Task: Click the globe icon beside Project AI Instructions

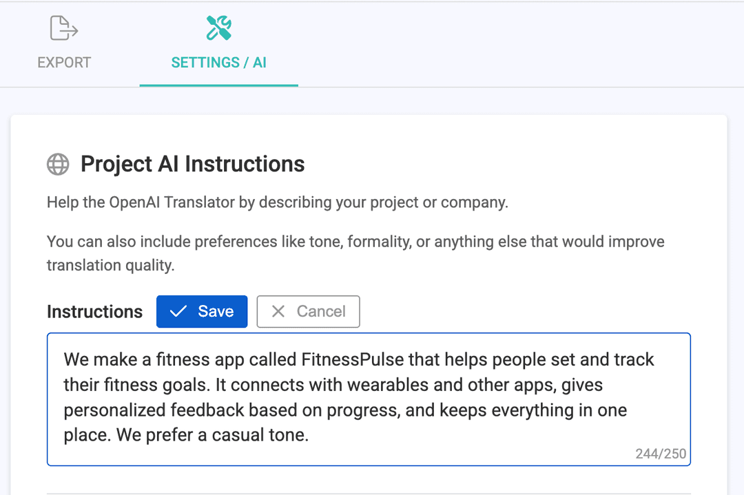Action: [58, 164]
